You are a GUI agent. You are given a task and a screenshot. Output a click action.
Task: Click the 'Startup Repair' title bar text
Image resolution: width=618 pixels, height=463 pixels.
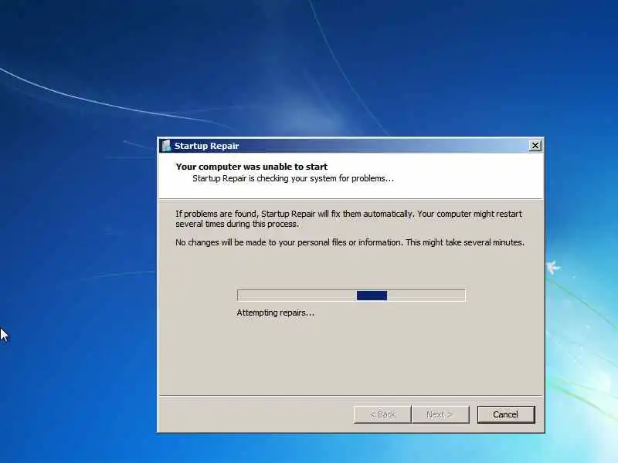[x=206, y=146]
